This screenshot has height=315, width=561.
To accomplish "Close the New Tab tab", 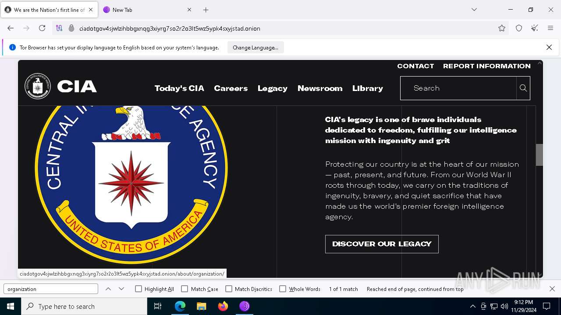I will click(189, 10).
